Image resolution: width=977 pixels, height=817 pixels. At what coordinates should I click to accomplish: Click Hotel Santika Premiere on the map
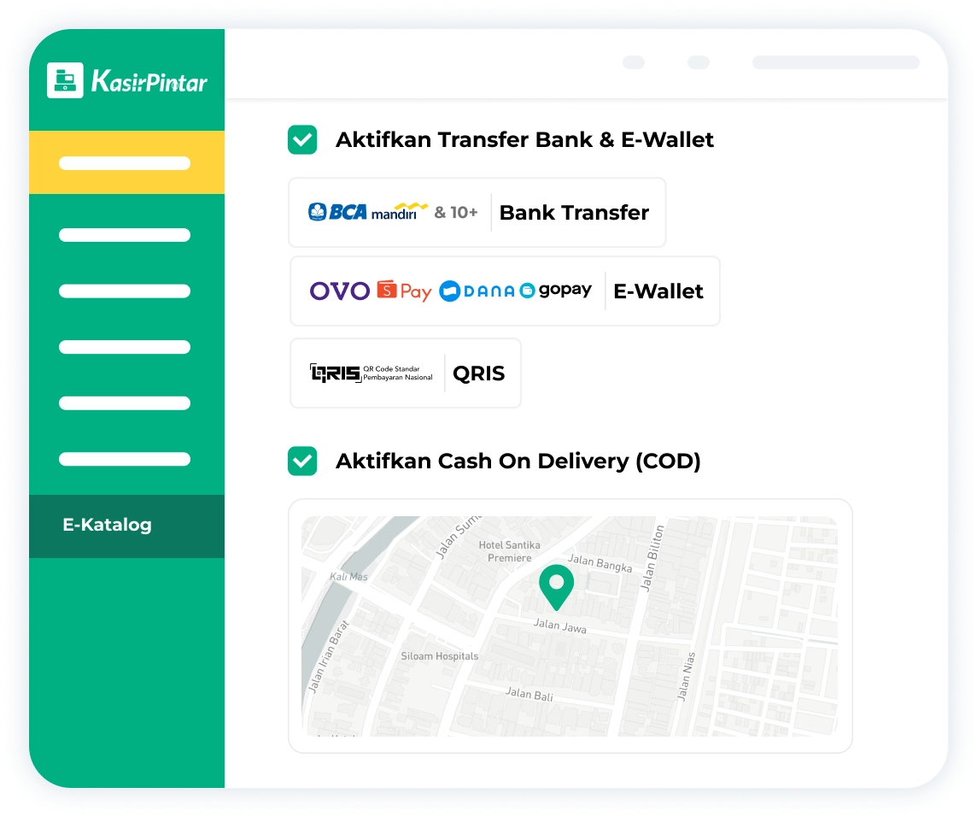click(509, 551)
